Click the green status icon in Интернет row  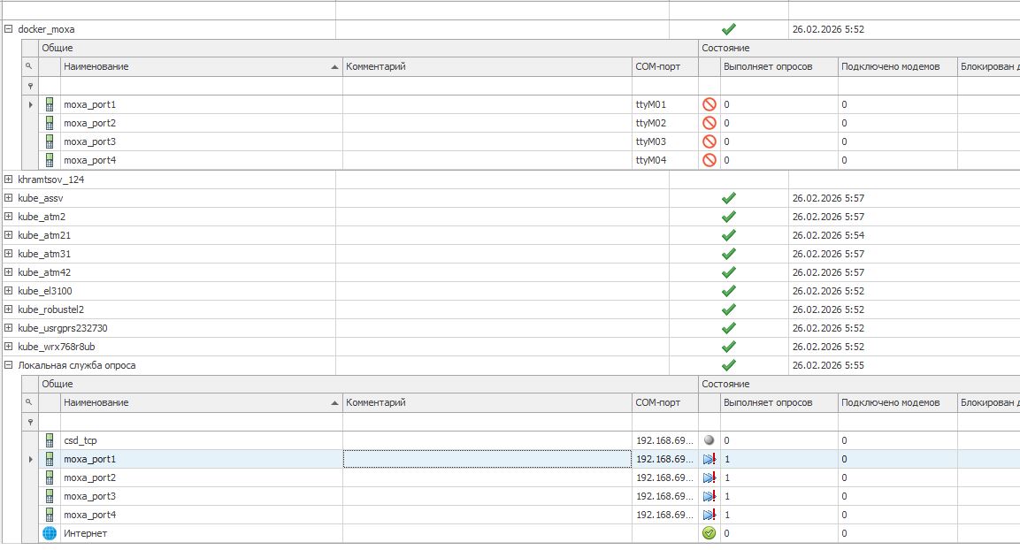tap(709, 533)
